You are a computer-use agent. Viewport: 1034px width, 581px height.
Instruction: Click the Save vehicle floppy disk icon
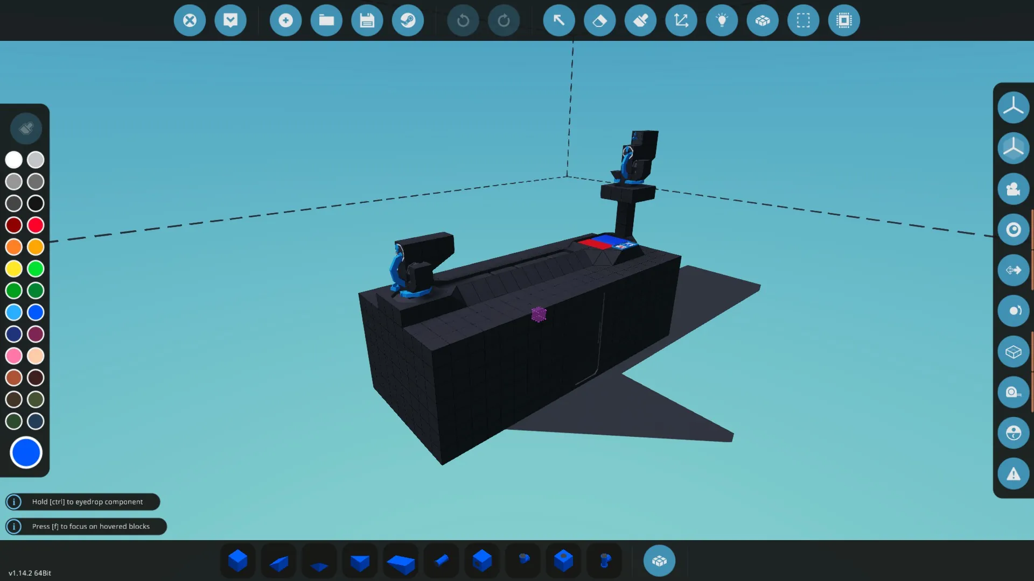[x=367, y=20]
